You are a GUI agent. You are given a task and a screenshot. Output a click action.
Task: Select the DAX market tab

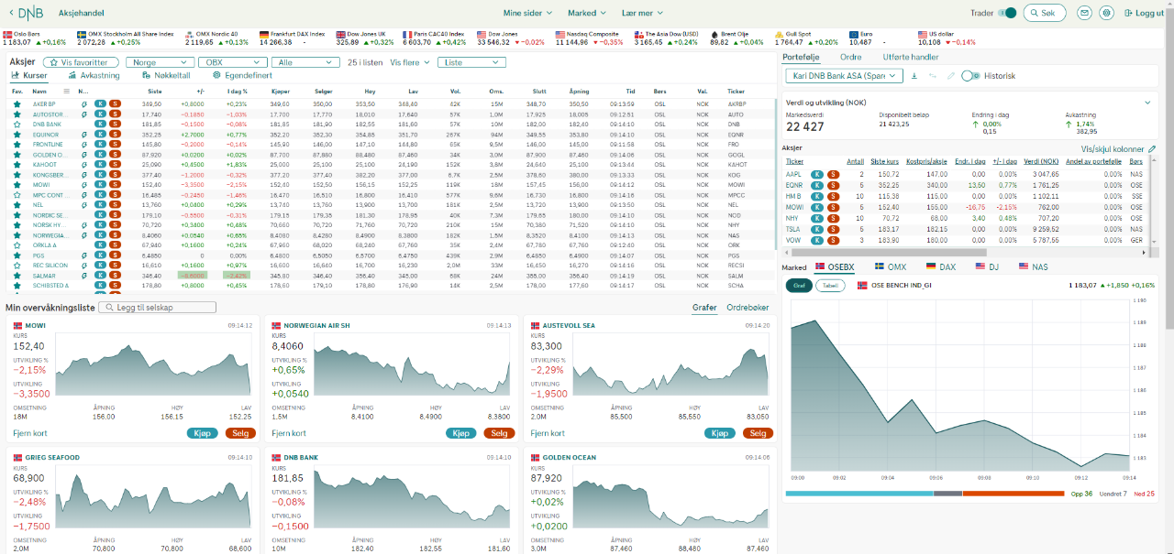coord(941,266)
